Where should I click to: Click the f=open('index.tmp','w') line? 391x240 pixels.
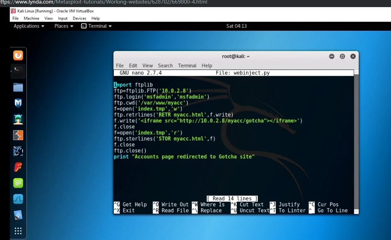[148, 109]
